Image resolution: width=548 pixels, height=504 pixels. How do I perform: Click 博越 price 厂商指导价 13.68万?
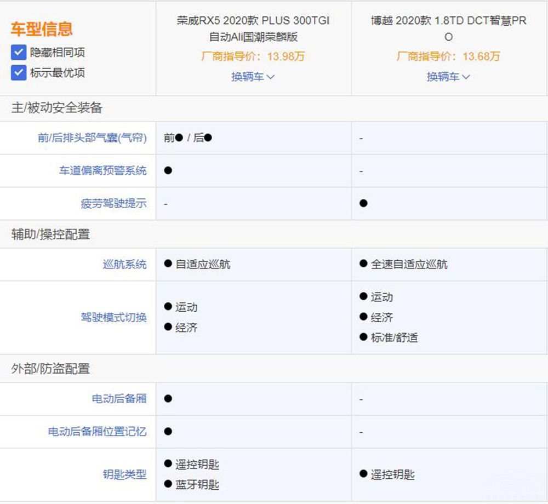click(x=448, y=56)
